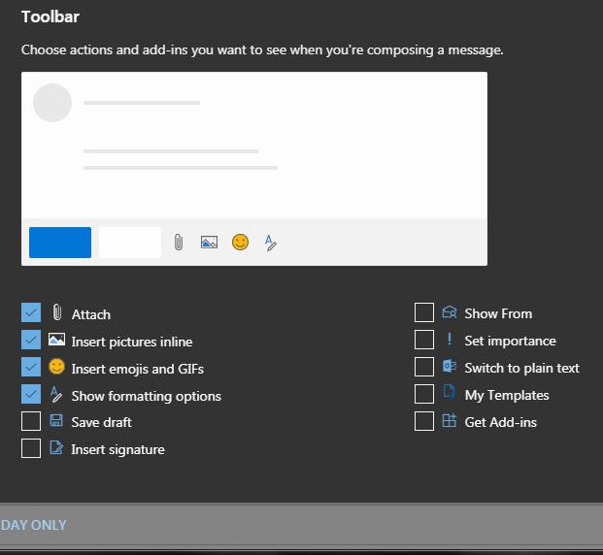The width and height of the screenshot is (603, 555).
Task: Tick the Set importance checkbox
Action: pos(424,340)
